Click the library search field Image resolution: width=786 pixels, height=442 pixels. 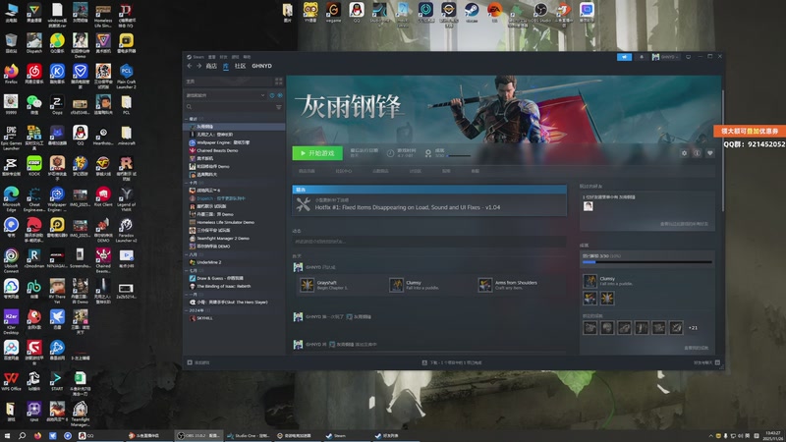[229, 107]
